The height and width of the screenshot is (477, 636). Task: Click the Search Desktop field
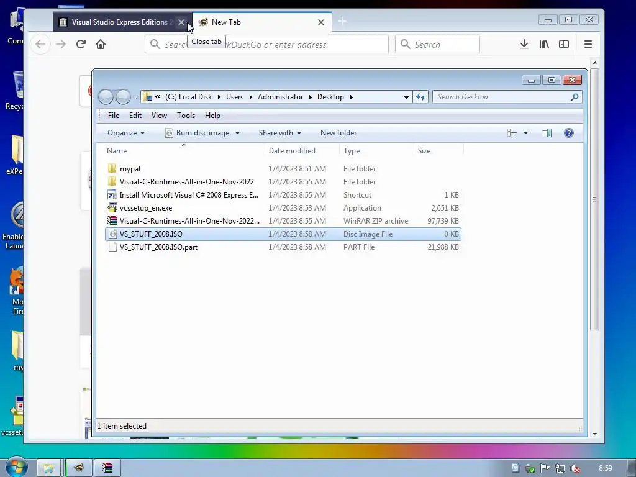(x=507, y=97)
